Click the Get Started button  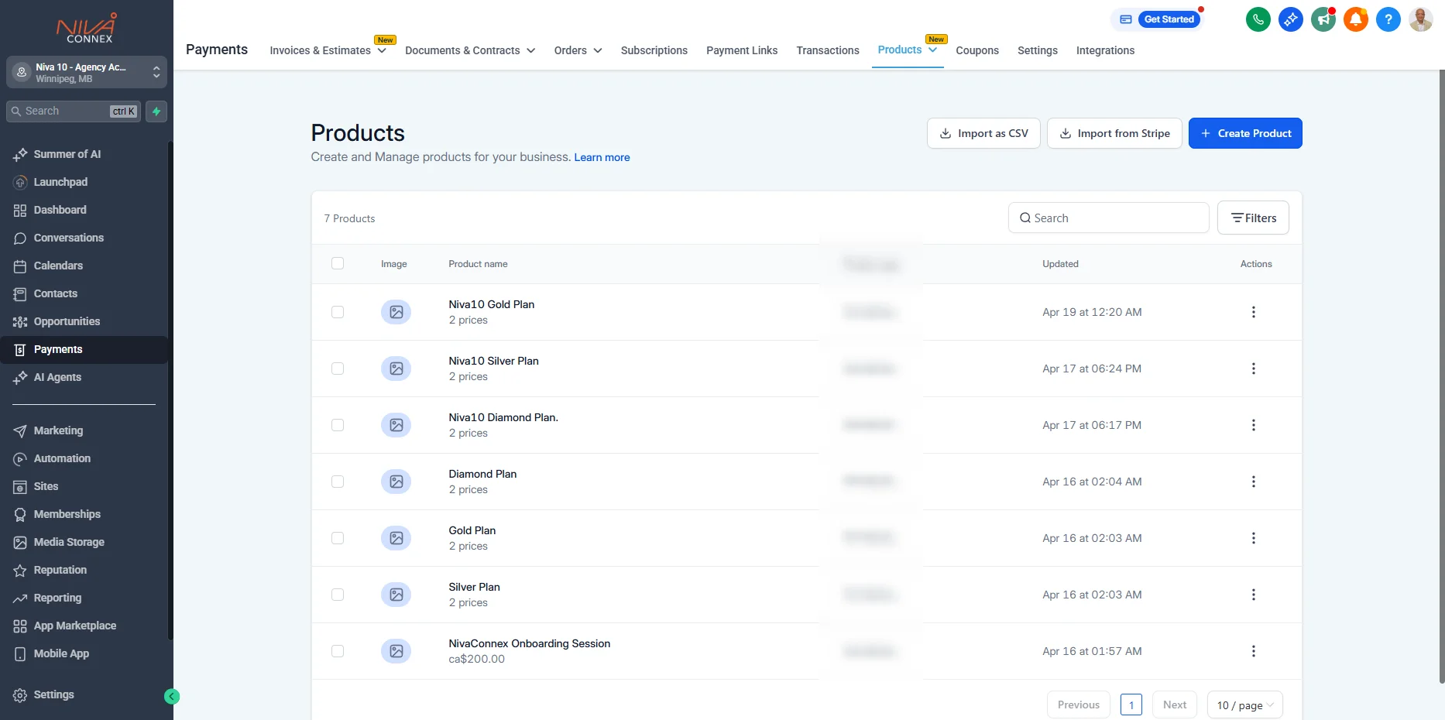pos(1169,19)
